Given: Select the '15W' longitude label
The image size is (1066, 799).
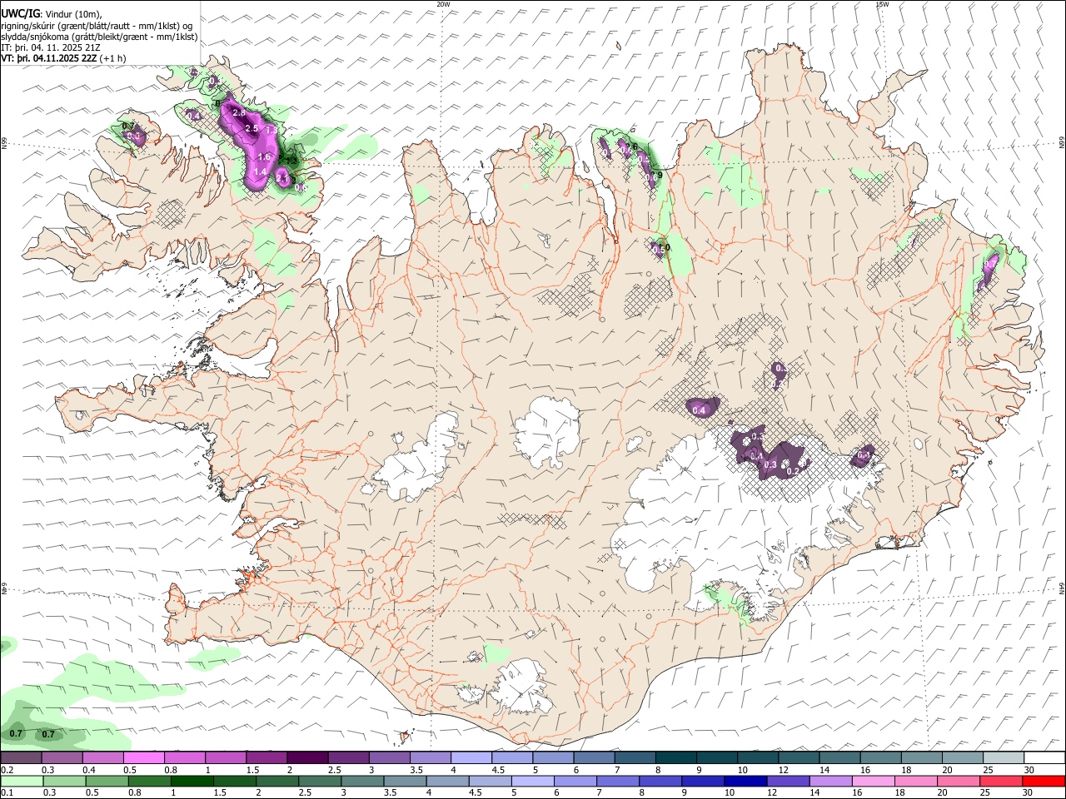Looking at the screenshot, I should (882, 4).
